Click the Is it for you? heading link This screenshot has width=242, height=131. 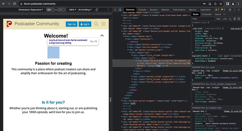(53, 102)
